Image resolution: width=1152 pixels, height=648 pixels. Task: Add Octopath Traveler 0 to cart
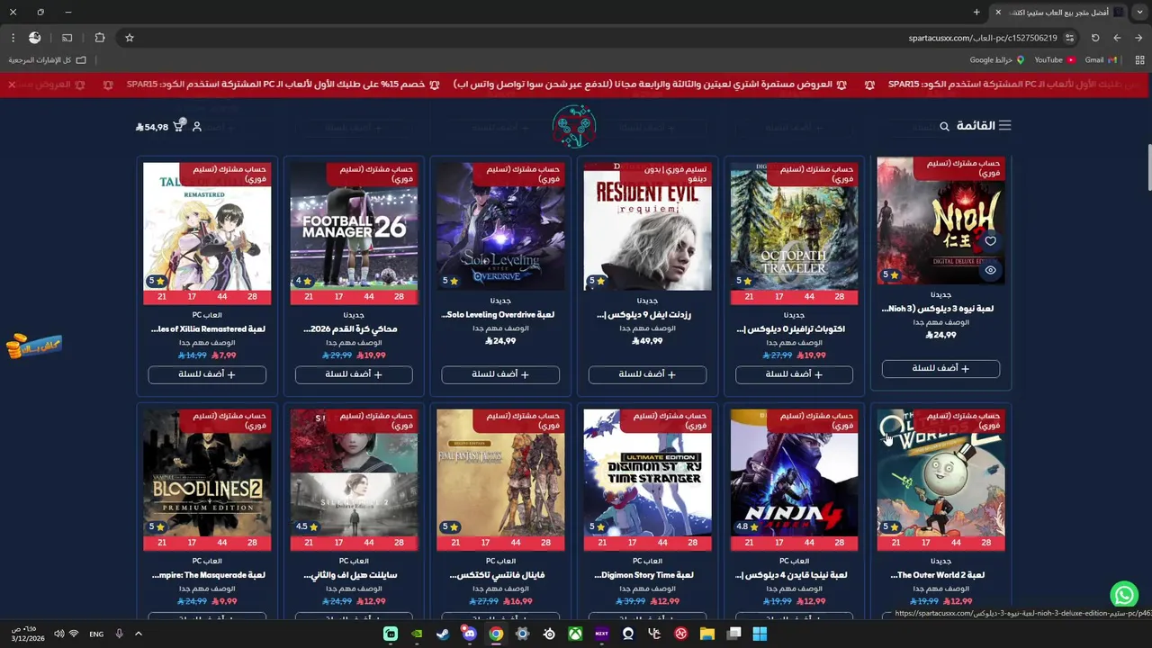point(794,374)
